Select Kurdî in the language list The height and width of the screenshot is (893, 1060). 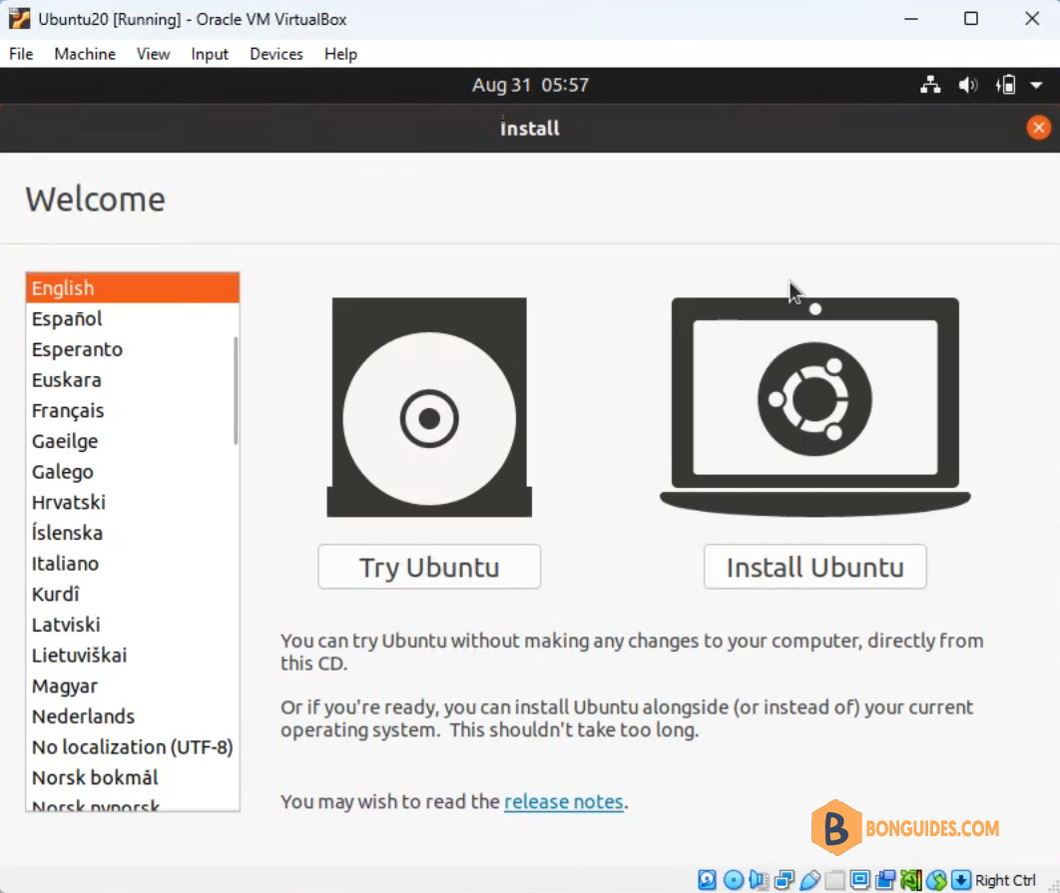[x=133, y=595]
